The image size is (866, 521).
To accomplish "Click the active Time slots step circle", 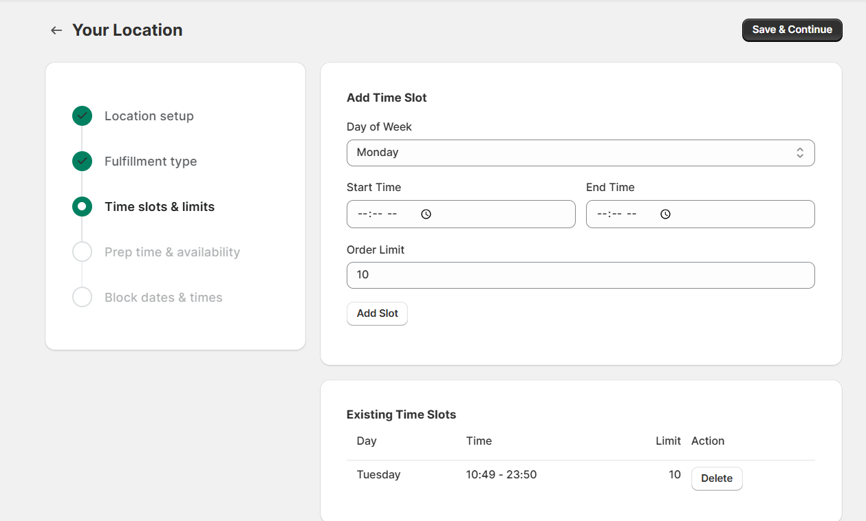I will click(x=82, y=207).
